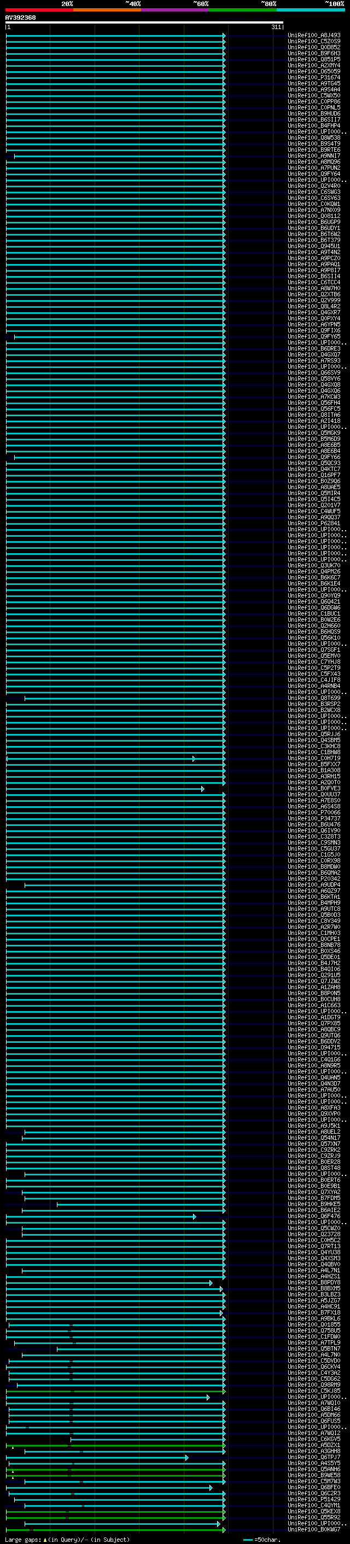Click the Large gaps legend text
The image size is (350, 1544).
tap(67, 1540)
